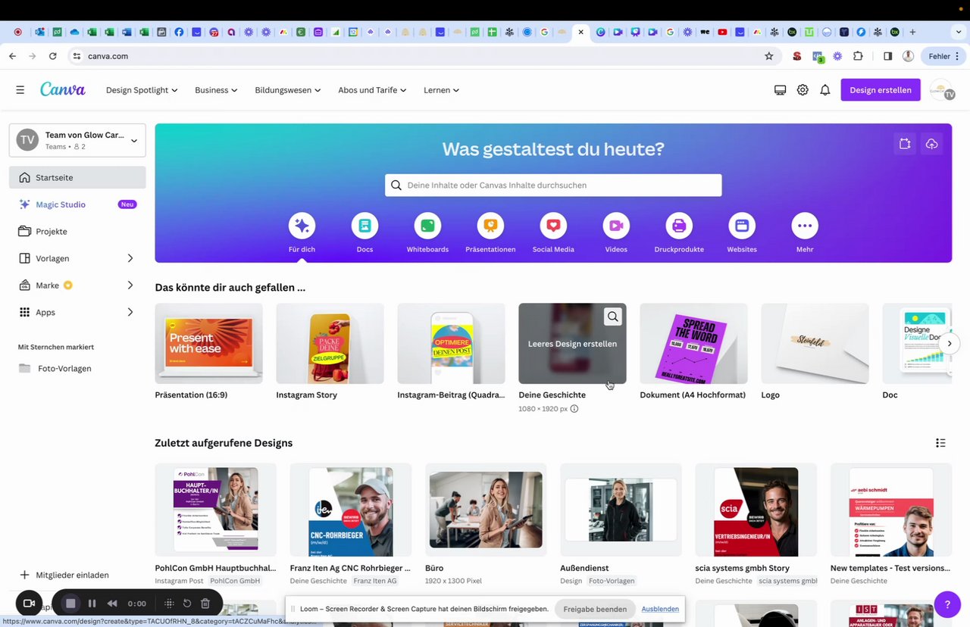Stop the Loom recording
This screenshot has height=627, width=970.
click(x=70, y=604)
